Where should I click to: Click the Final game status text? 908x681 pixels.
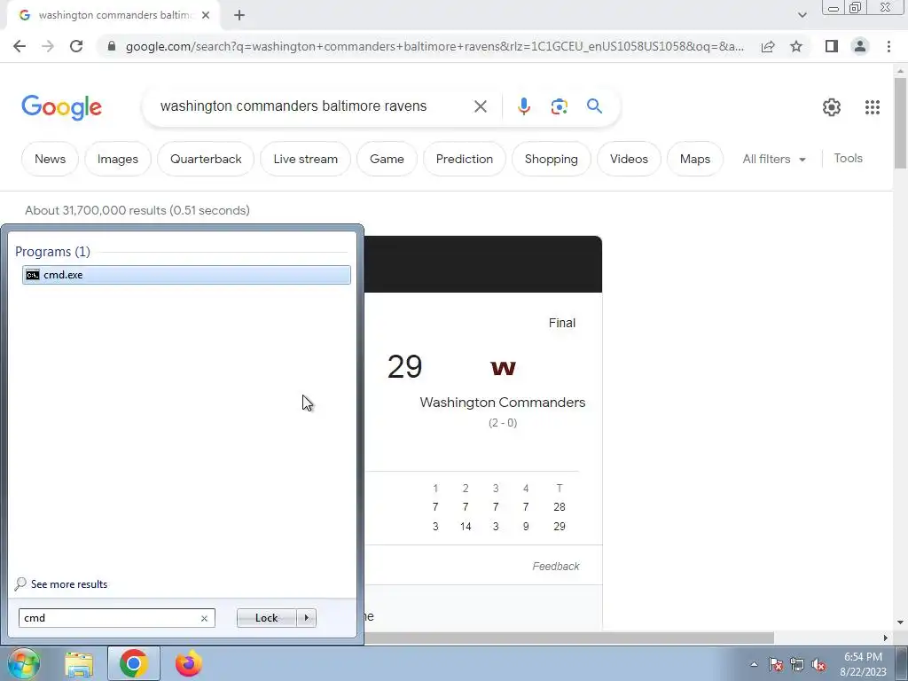pos(561,323)
